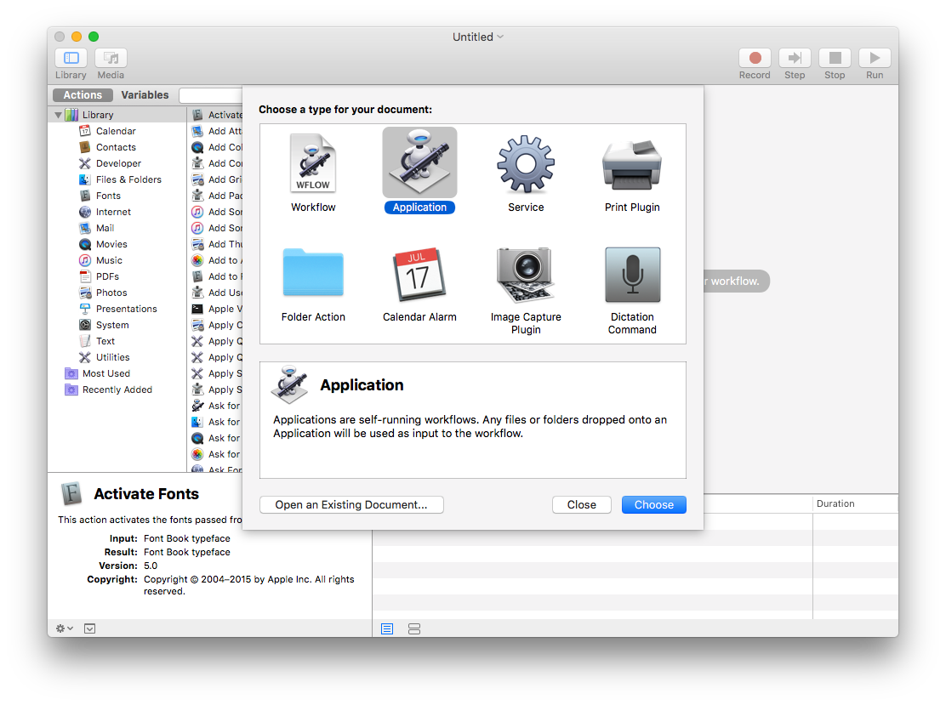Choose the Service gear document type
The width and height of the screenshot is (946, 705).
(526, 173)
